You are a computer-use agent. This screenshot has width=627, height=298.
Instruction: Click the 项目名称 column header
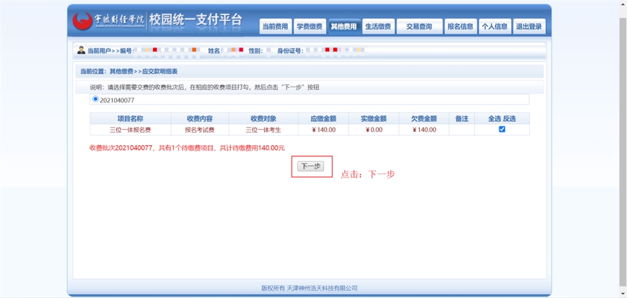click(x=130, y=119)
